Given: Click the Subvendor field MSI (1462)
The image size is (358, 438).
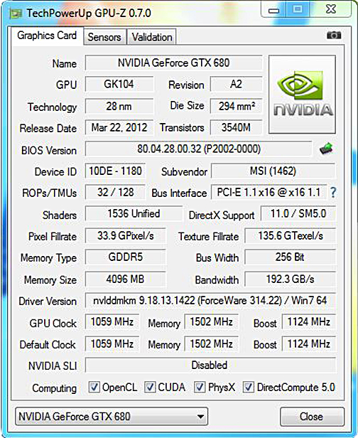Looking at the screenshot, I should (273, 171).
